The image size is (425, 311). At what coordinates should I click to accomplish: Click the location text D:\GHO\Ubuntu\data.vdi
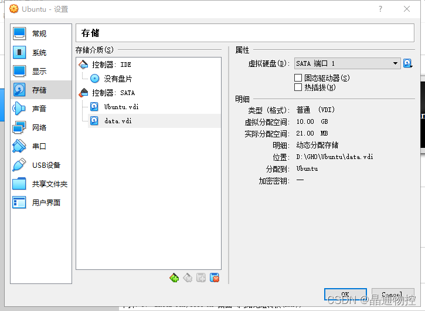(335, 157)
